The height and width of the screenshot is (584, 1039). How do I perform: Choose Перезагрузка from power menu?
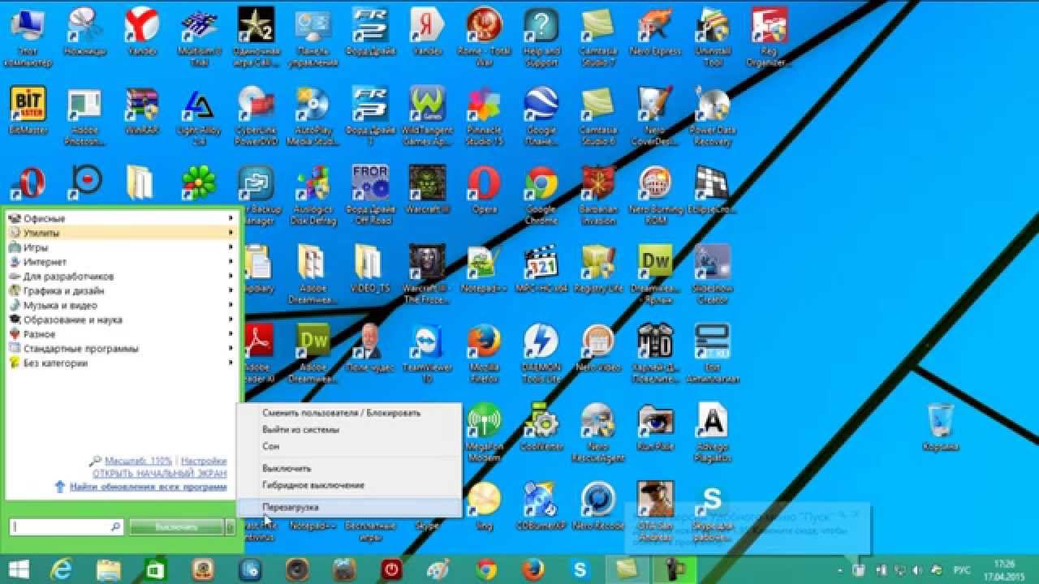[x=349, y=507]
